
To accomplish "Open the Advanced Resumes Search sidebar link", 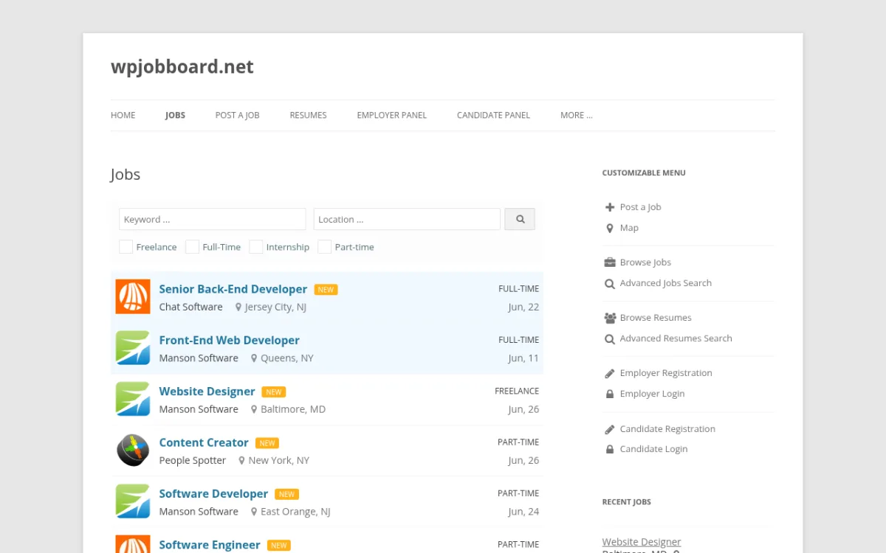I will pyautogui.click(x=676, y=338).
